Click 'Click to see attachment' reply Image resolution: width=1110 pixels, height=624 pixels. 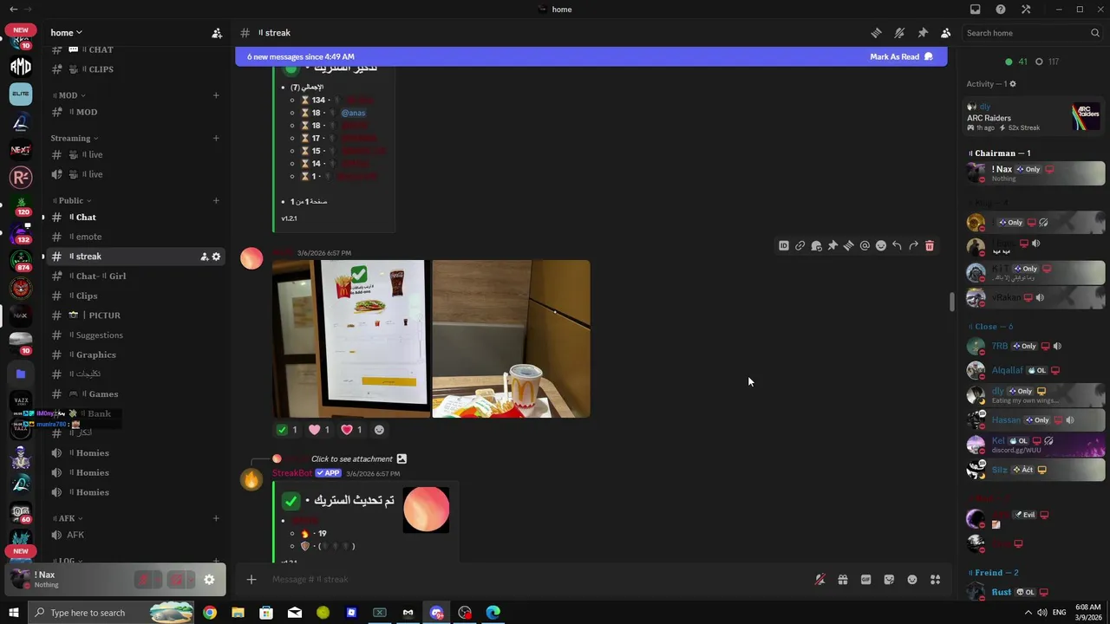(x=352, y=459)
